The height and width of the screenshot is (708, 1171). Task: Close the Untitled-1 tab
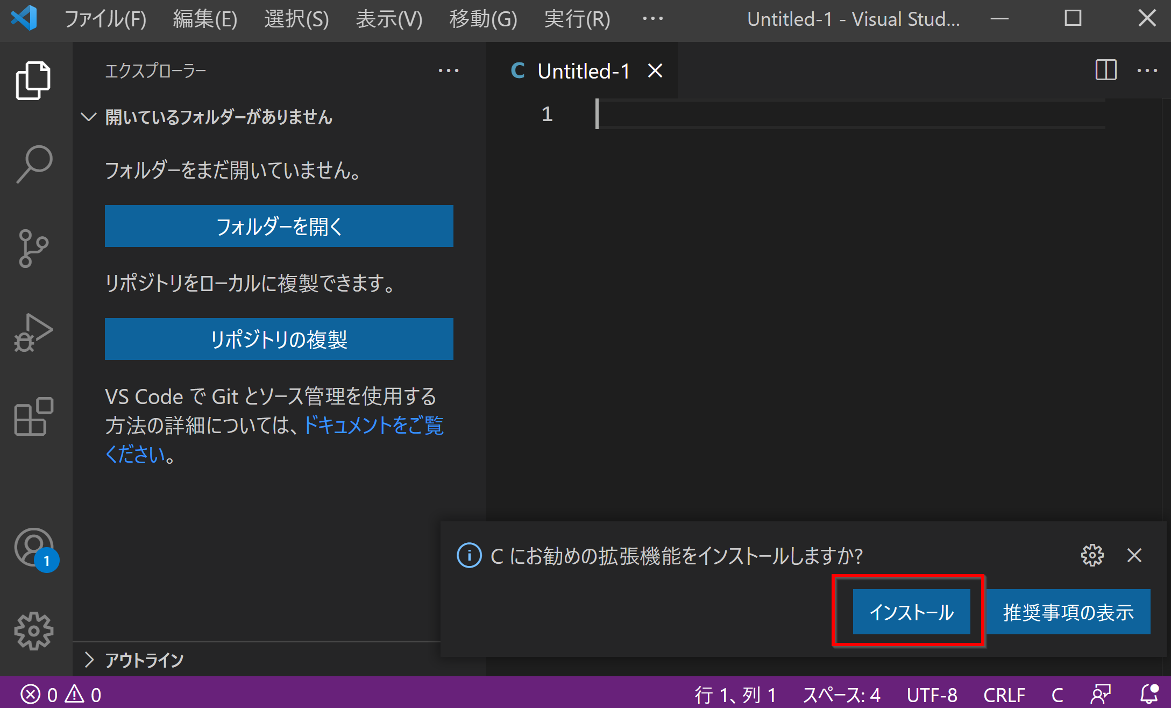[x=655, y=70]
